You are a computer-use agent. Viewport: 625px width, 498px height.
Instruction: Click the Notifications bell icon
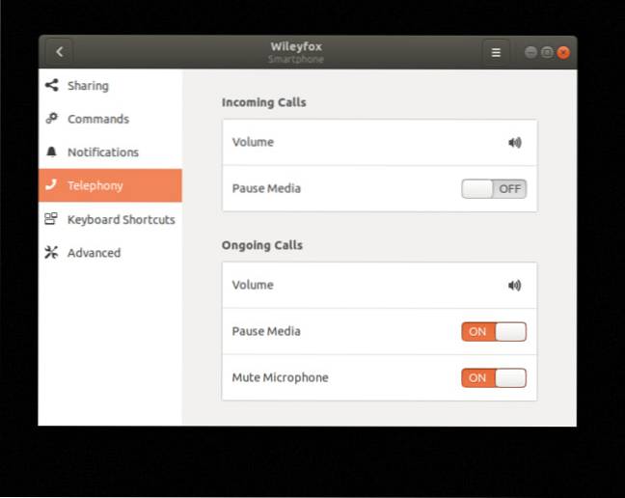click(51, 152)
